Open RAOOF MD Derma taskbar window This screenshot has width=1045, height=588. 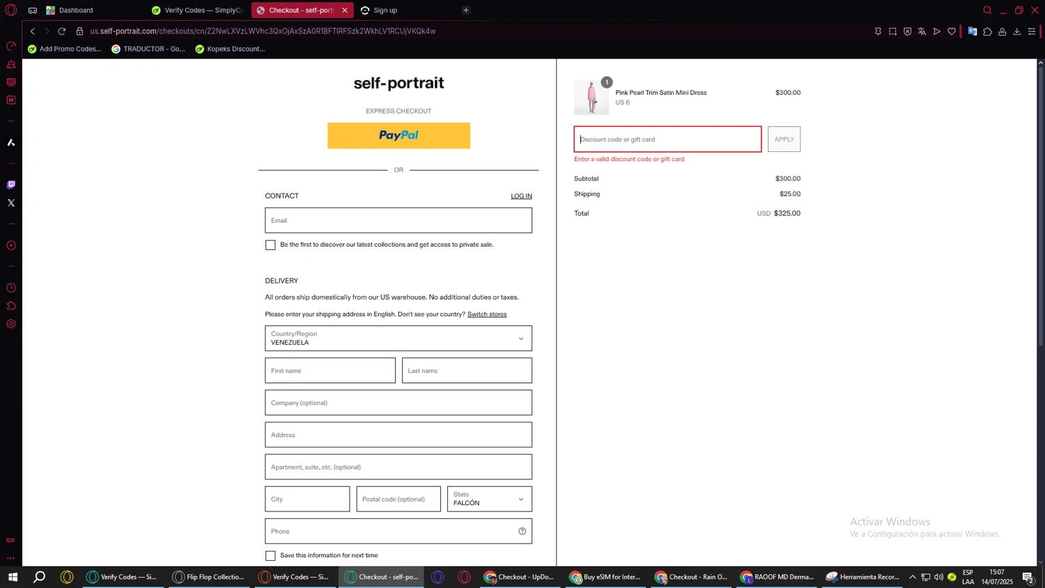click(x=776, y=577)
